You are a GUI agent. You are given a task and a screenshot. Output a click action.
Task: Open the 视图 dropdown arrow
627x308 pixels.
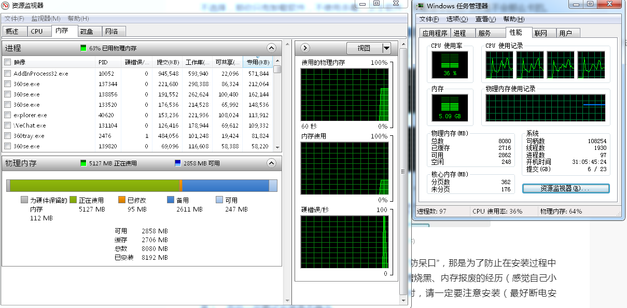(386, 48)
